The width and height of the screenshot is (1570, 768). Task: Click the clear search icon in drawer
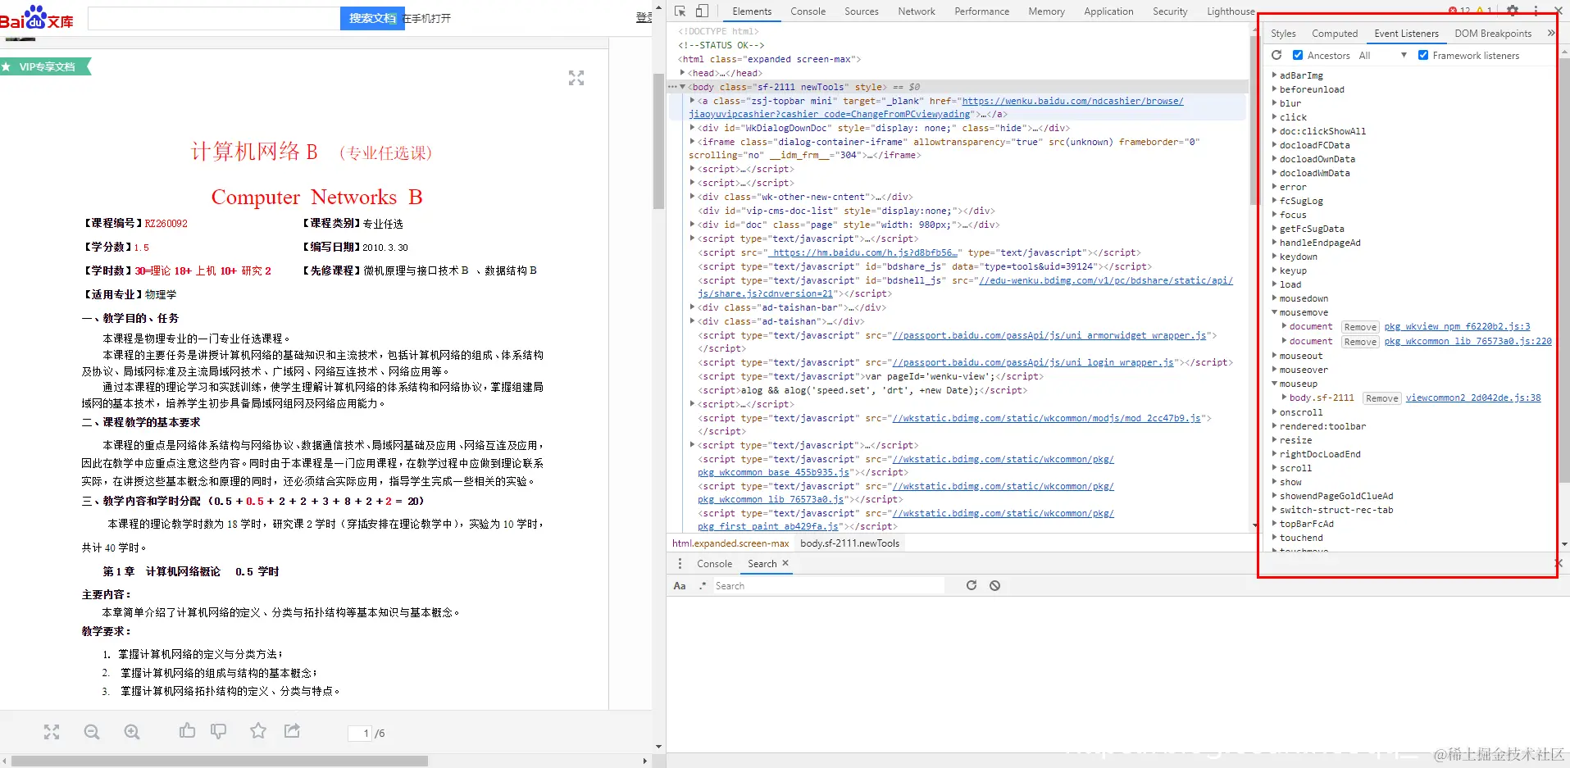click(x=994, y=585)
